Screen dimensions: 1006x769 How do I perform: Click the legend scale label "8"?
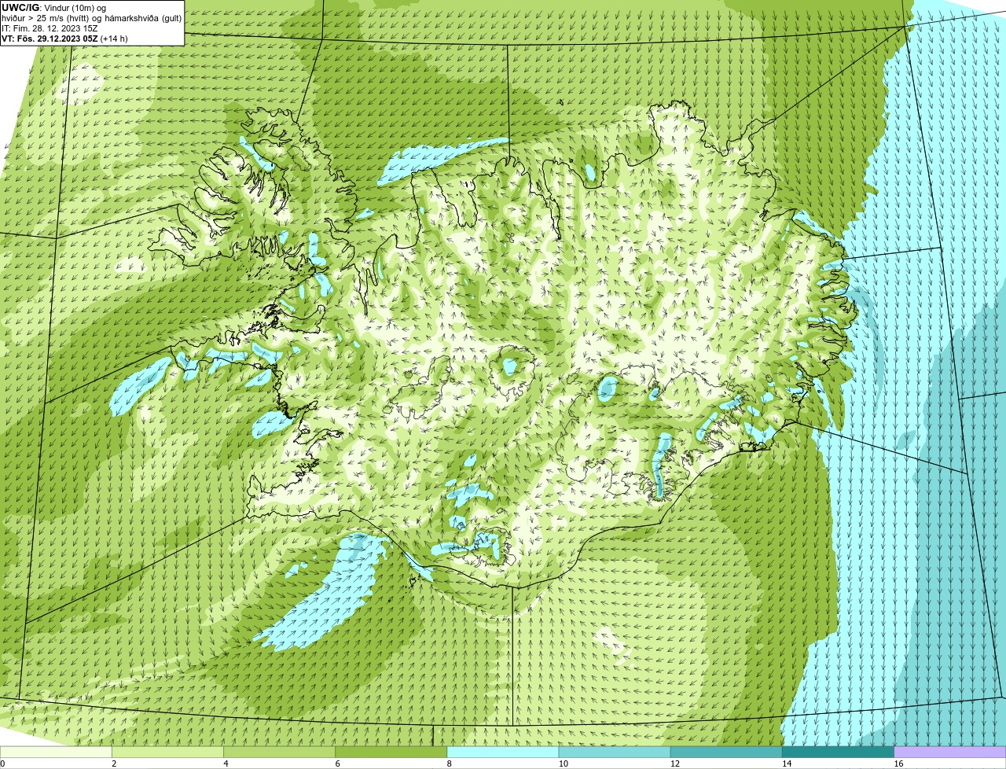[x=449, y=763]
